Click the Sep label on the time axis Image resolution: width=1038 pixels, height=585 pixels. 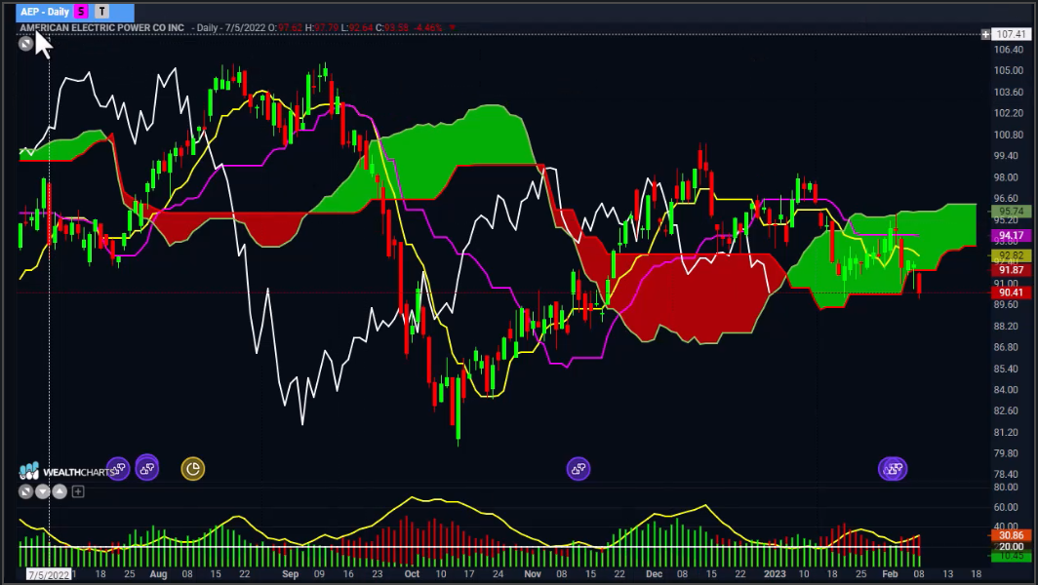pyautogui.click(x=290, y=574)
